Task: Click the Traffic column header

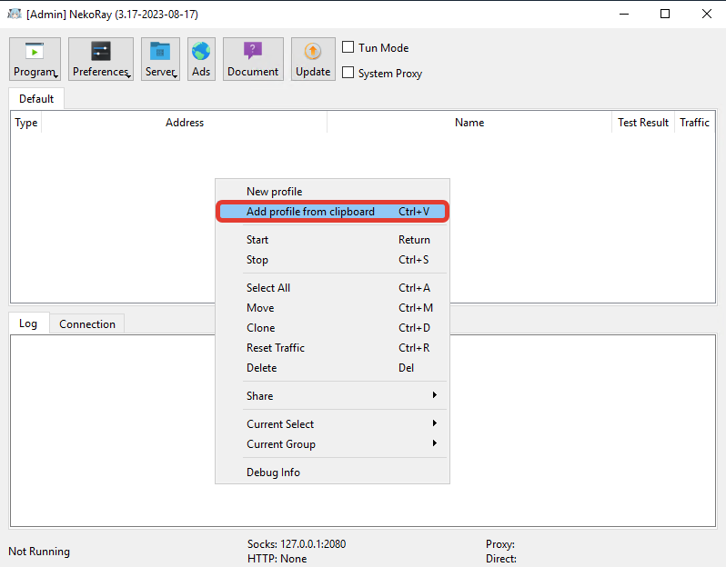Action: [x=694, y=123]
